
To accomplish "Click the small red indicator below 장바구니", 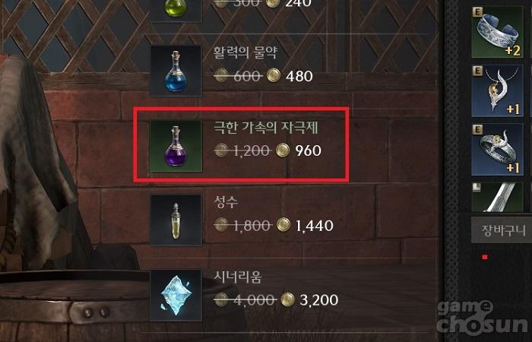I will tap(485, 257).
